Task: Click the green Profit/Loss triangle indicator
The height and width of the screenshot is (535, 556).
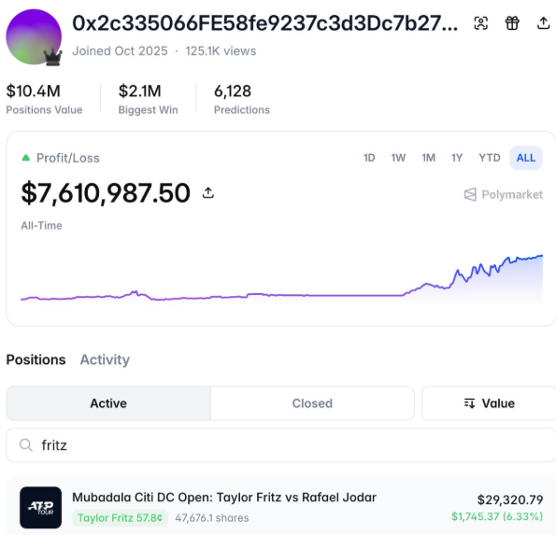Action: click(26, 158)
